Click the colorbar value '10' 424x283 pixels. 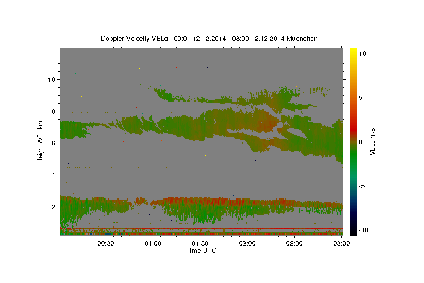point(363,53)
